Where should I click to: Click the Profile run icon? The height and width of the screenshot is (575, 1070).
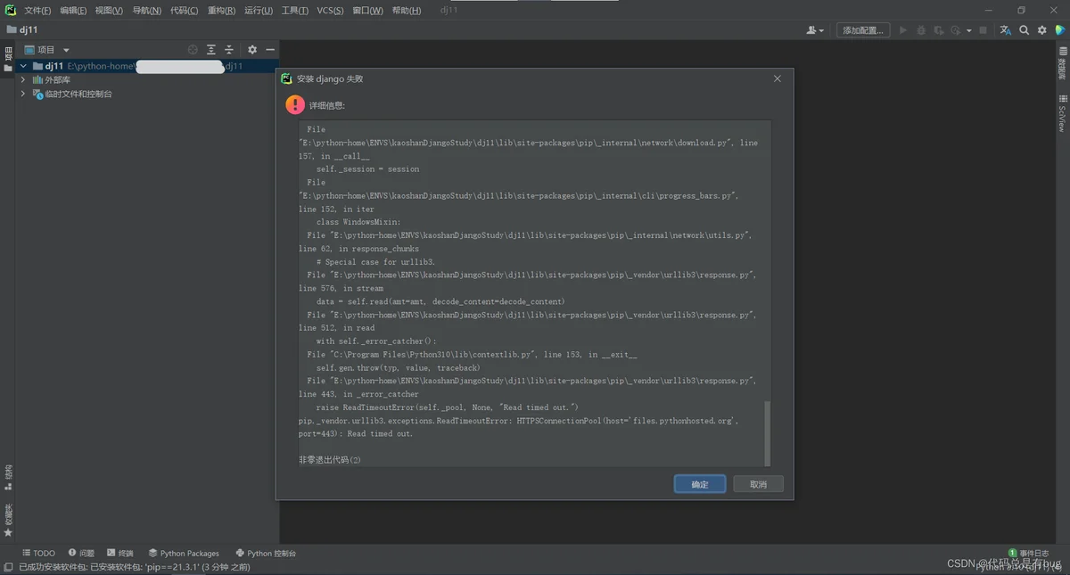point(956,30)
